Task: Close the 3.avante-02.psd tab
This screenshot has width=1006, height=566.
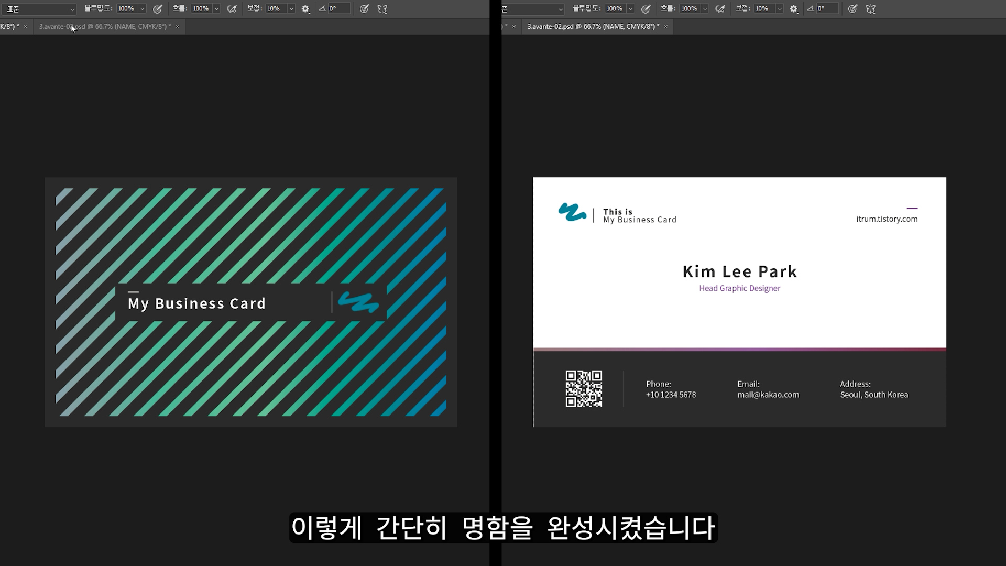Action: (x=666, y=27)
